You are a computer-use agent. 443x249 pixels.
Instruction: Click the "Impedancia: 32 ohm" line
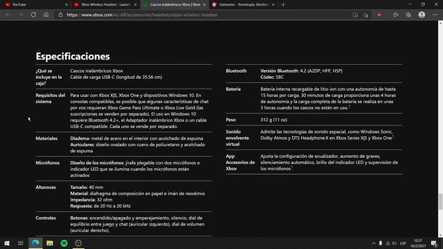pos(91,200)
